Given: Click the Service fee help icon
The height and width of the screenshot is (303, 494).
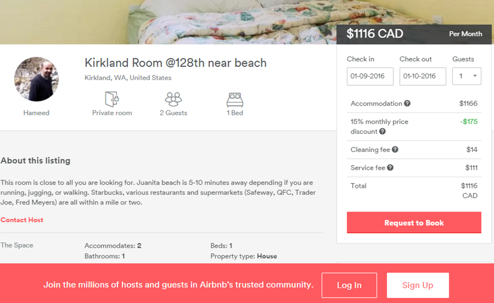Looking at the screenshot, I should pyautogui.click(x=390, y=167).
